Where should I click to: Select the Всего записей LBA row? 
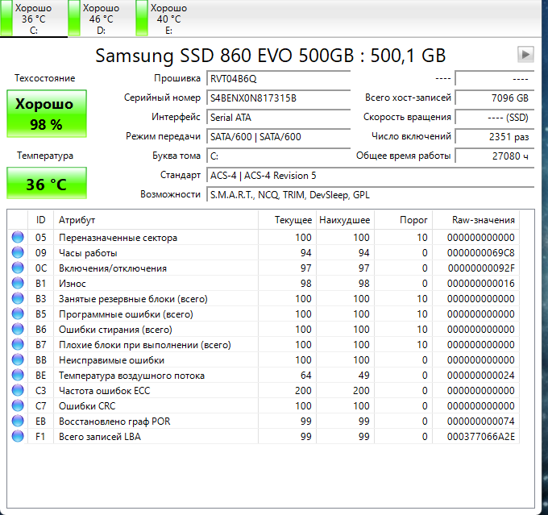coord(264,436)
